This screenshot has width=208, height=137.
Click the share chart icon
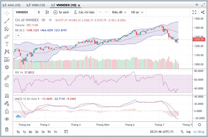coord(202,12)
